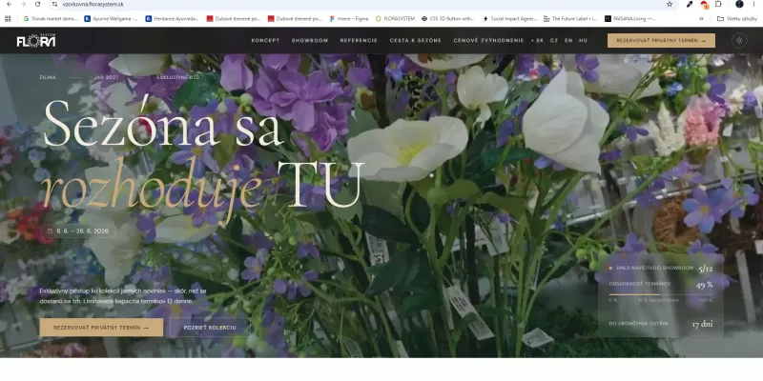Screen dimensions: 763x381
Task: Open the REFERENCIE nav item
Action: pyautogui.click(x=359, y=41)
